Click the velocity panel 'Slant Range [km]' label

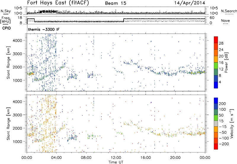pyautogui.click(x=8, y=123)
